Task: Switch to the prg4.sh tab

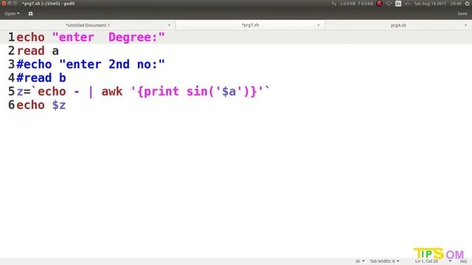Action: (398, 25)
